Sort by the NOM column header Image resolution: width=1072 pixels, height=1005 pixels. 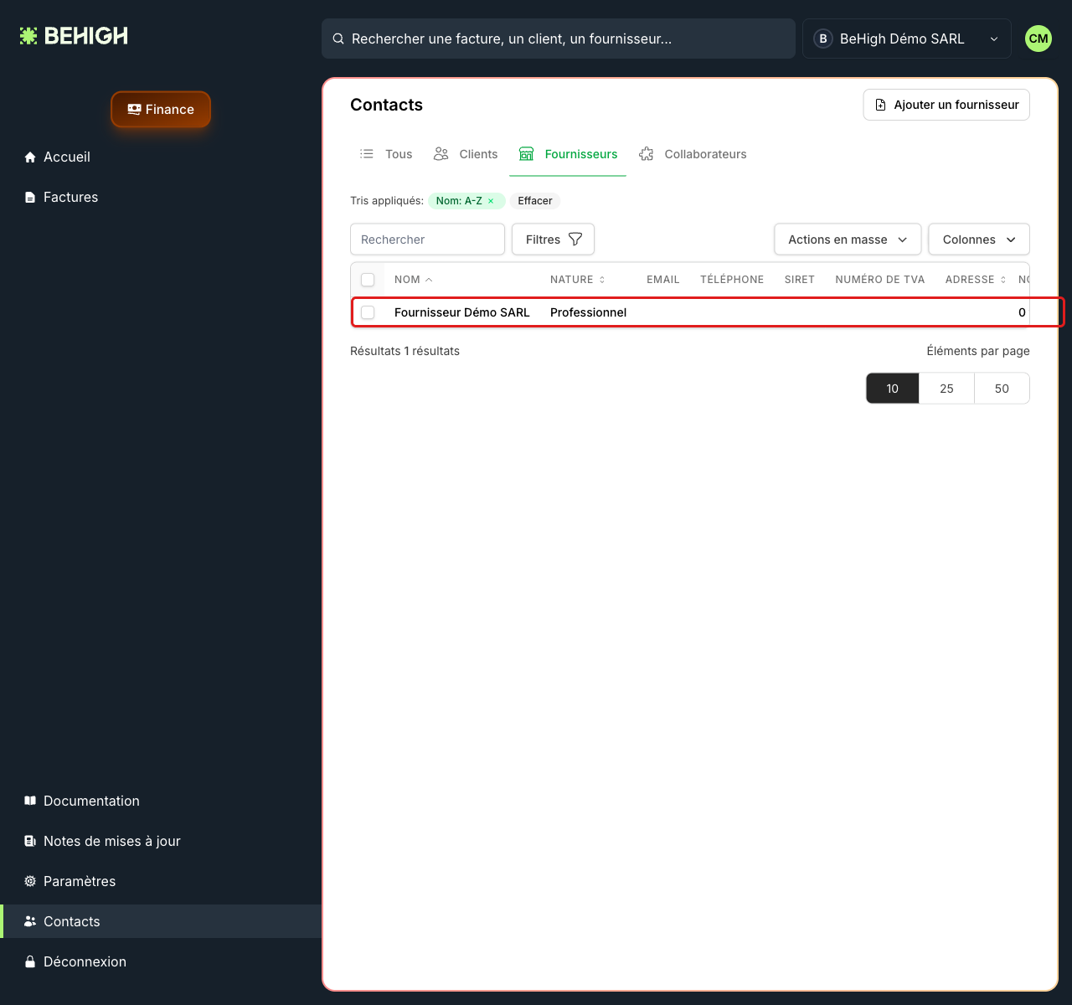coord(413,280)
